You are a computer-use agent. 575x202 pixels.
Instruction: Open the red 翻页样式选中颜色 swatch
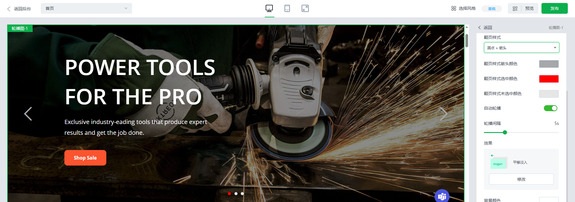tap(549, 79)
